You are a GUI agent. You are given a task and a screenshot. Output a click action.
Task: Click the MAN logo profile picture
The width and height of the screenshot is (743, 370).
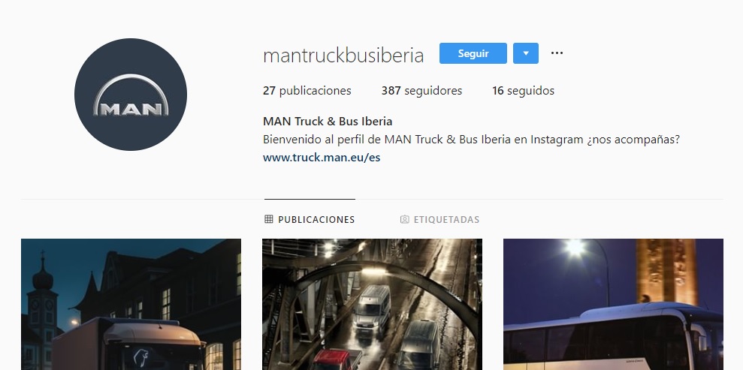[130, 95]
